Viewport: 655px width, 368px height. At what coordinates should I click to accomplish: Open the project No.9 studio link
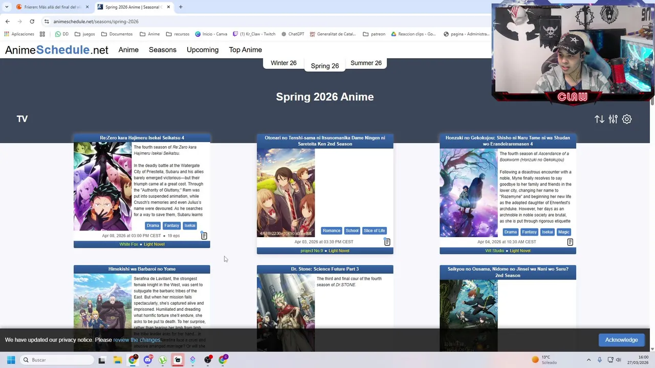[312, 251]
